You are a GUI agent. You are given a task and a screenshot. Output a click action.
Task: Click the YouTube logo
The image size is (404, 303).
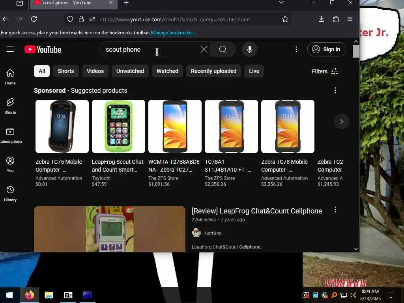(x=43, y=49)
